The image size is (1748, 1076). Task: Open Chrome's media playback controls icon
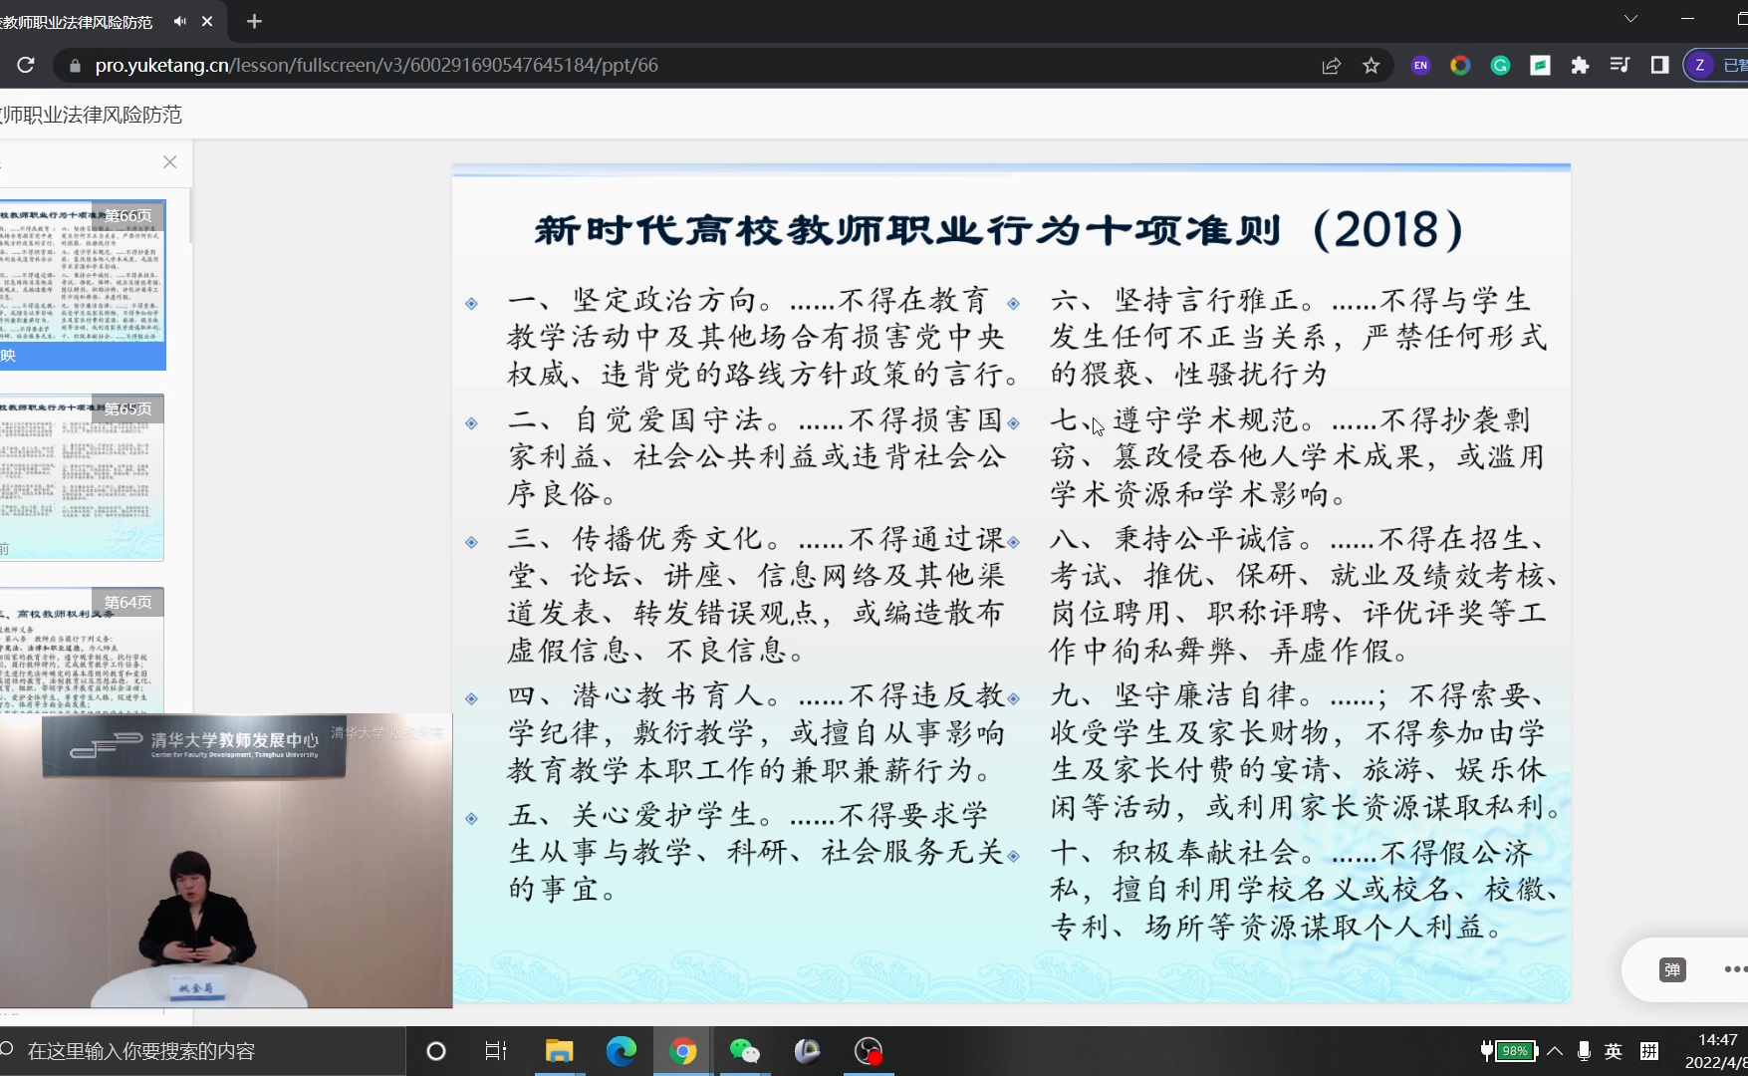pyautogui.click(x=1620, y=65)
